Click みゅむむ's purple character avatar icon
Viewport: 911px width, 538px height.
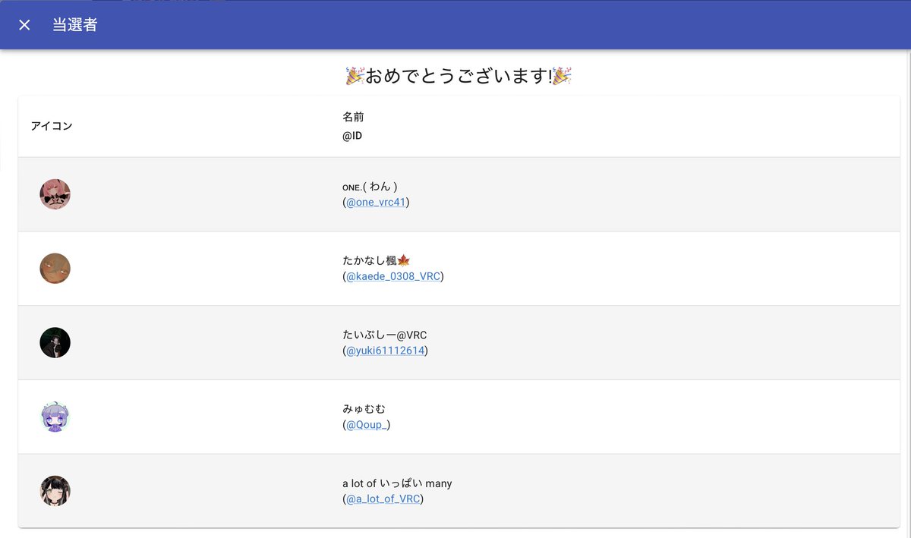click(x=55, y=417)
